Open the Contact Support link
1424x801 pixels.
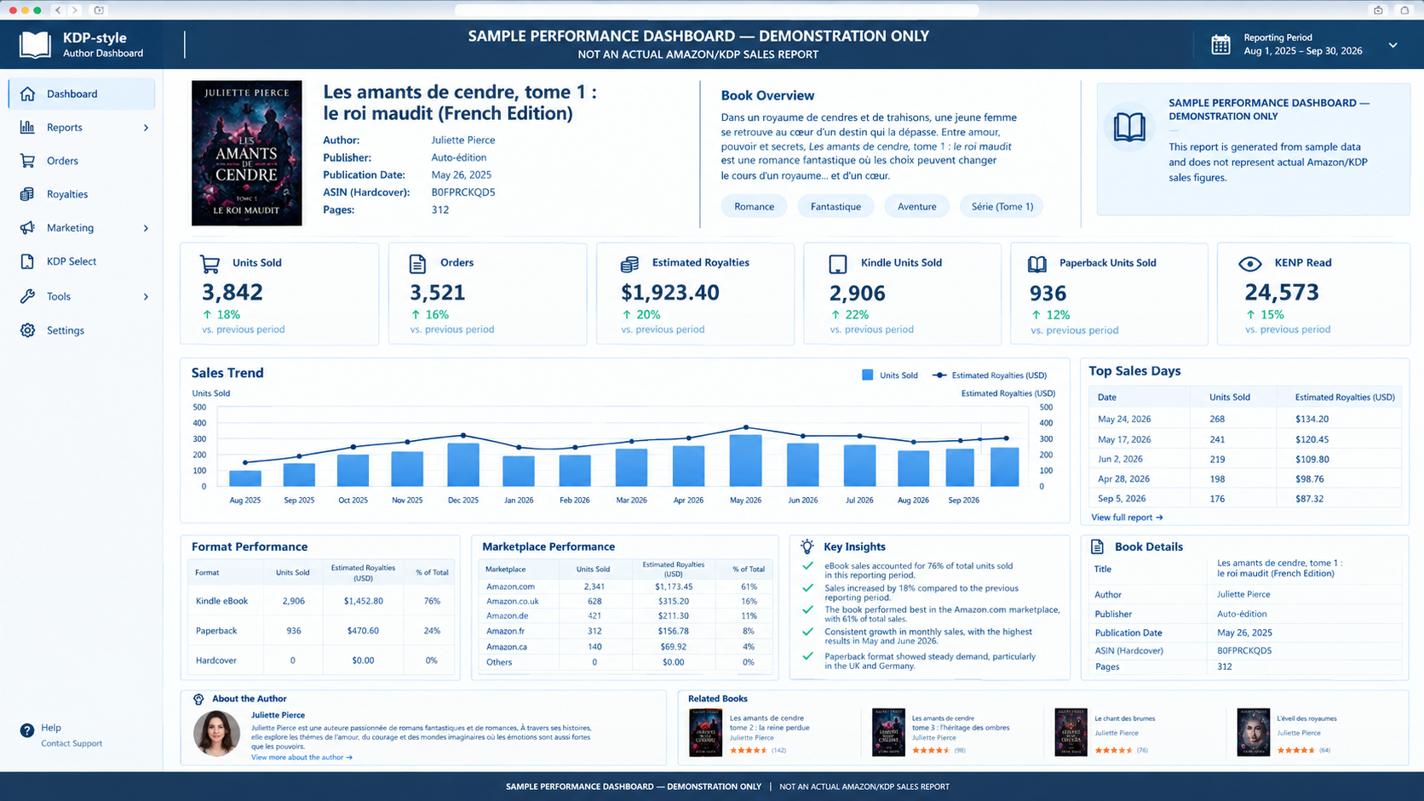coord(72,743)
